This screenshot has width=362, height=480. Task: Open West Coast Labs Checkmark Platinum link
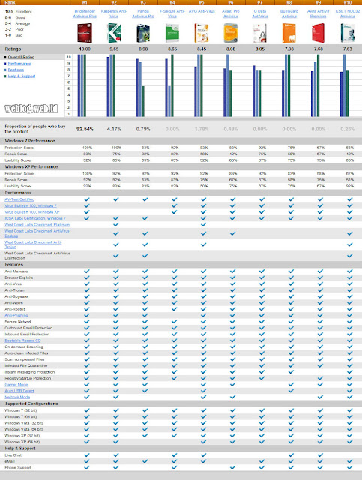tap(37, 225)
